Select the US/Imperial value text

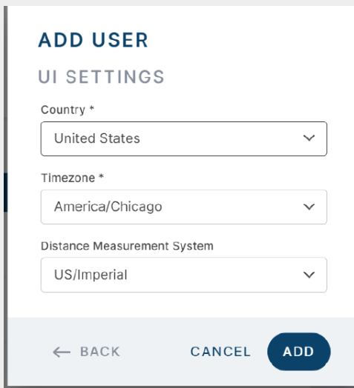click(91, 275)
